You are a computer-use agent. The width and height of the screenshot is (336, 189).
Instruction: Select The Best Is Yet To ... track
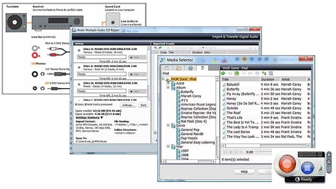point(243,122)
